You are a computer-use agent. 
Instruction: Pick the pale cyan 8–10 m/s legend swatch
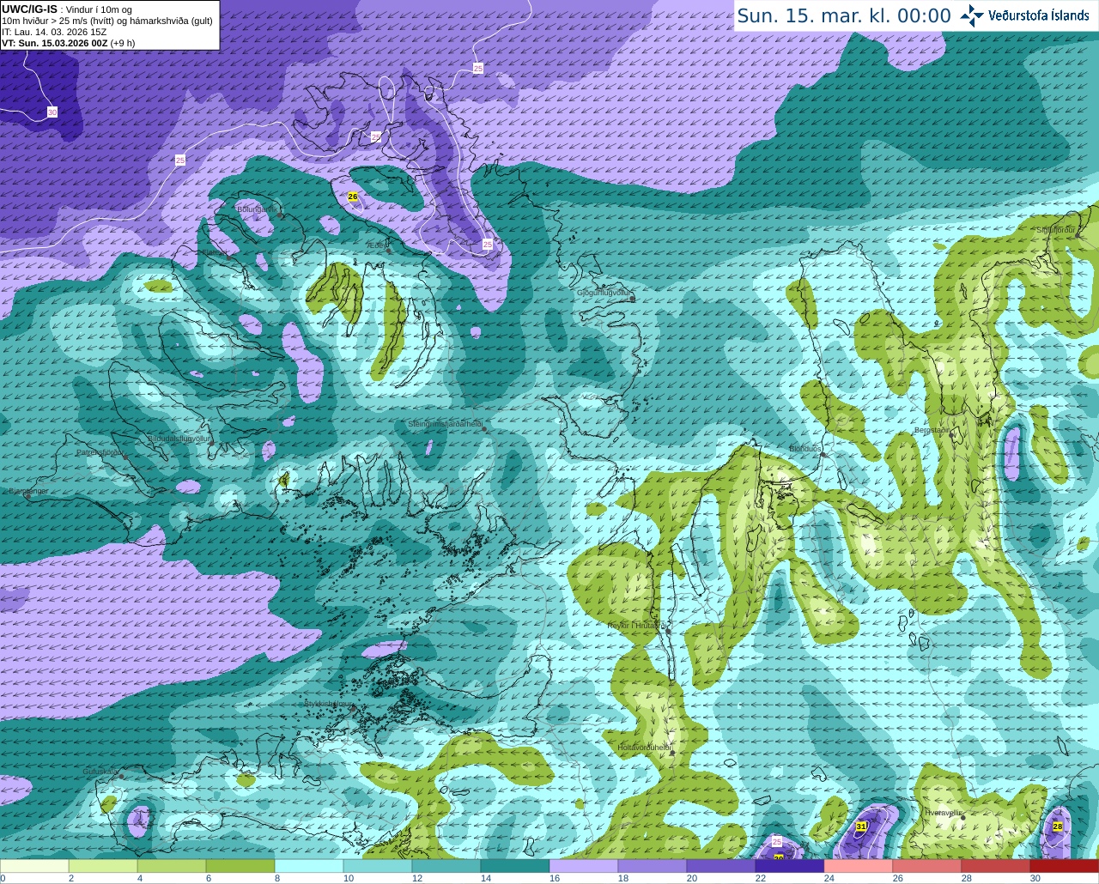309,866
